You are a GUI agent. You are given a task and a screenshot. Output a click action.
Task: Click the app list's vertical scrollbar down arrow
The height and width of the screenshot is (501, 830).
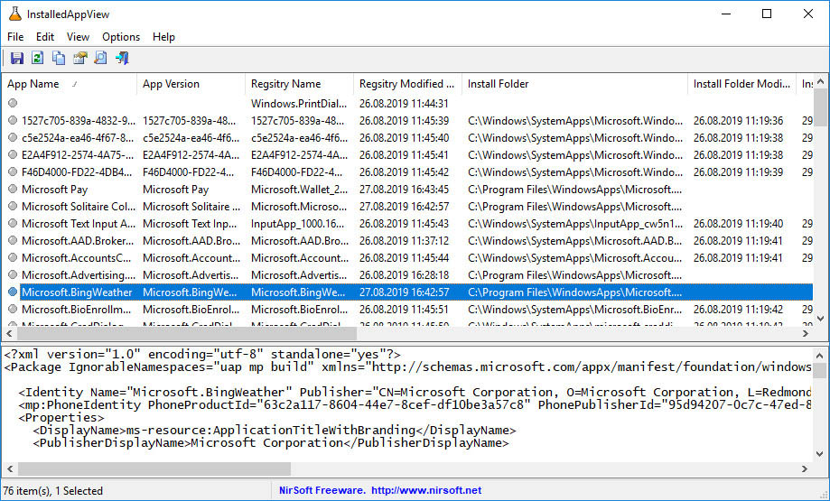click(x=820, y=319)
